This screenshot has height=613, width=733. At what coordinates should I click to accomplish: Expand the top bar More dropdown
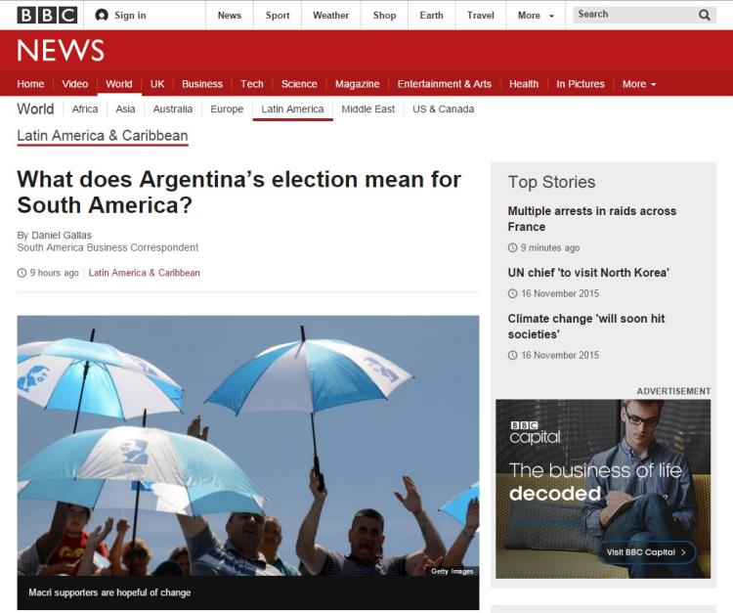tap(536, 16)
